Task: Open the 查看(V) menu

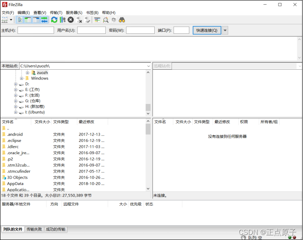Action: click(x=40, y=13)
